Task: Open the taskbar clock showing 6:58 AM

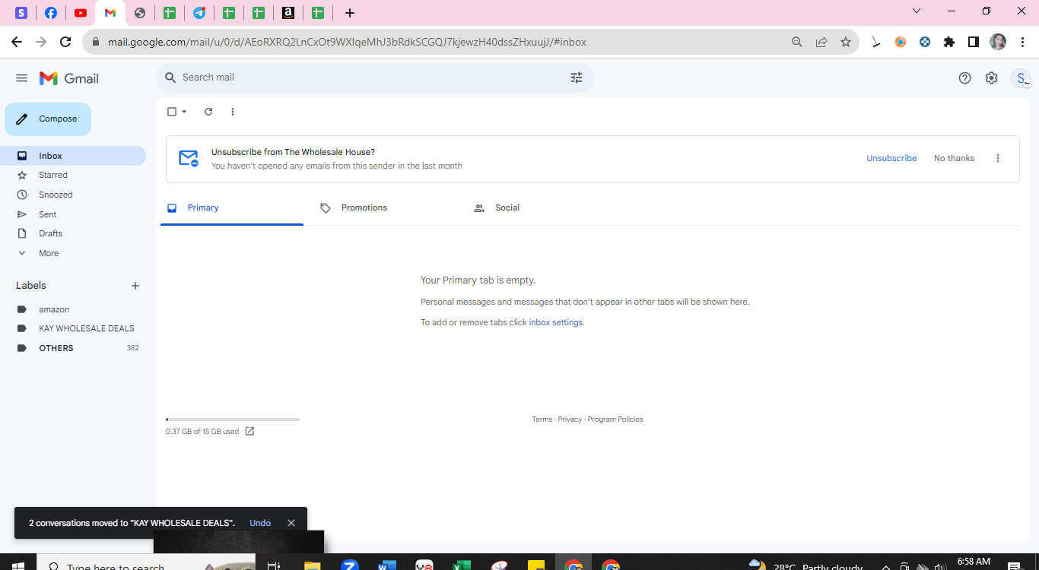Action: (974, 562)
